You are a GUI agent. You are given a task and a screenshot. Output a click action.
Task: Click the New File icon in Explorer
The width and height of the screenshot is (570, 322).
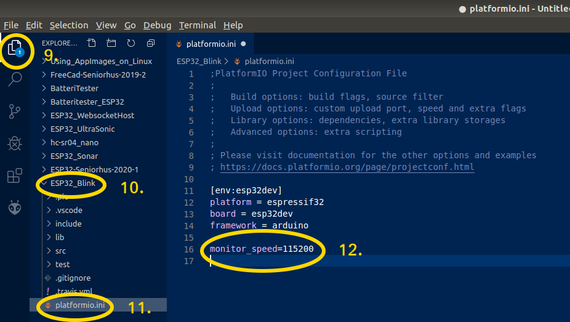(x=92, y=43)
